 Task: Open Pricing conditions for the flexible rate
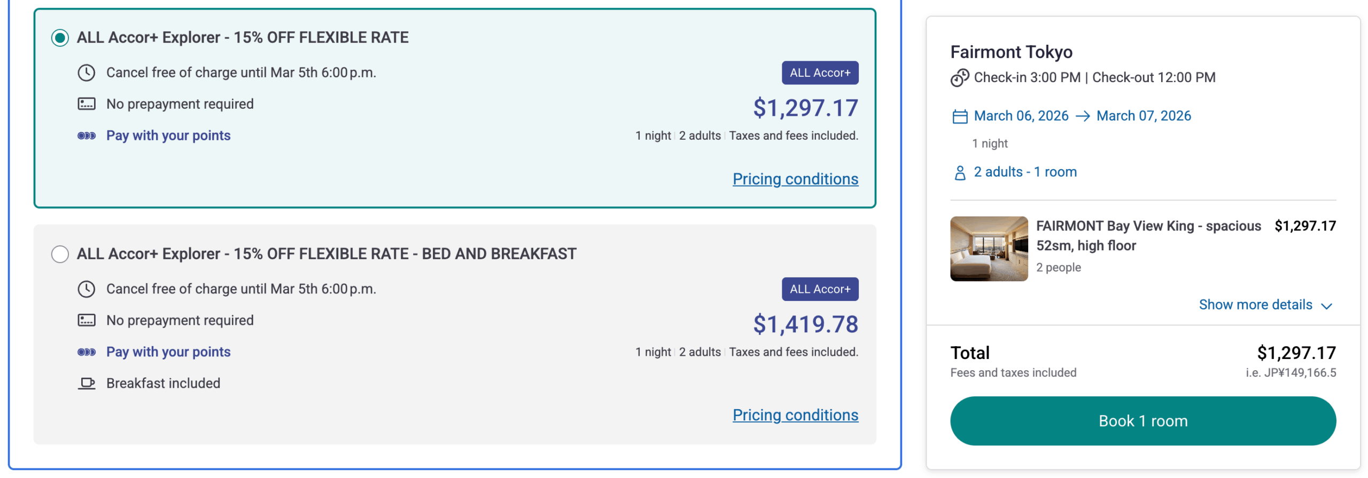[795, 179]
